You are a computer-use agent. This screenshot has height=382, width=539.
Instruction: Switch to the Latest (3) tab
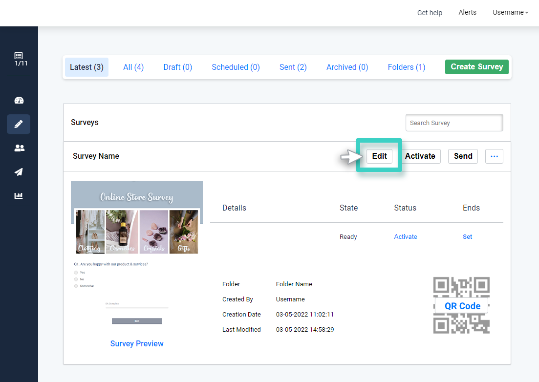[x=86, y=67]
